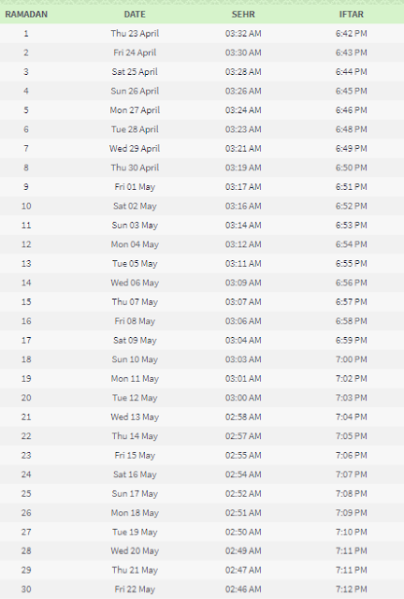
Task: Click Iftar time 6:44 PM
Action: point(352,72)
